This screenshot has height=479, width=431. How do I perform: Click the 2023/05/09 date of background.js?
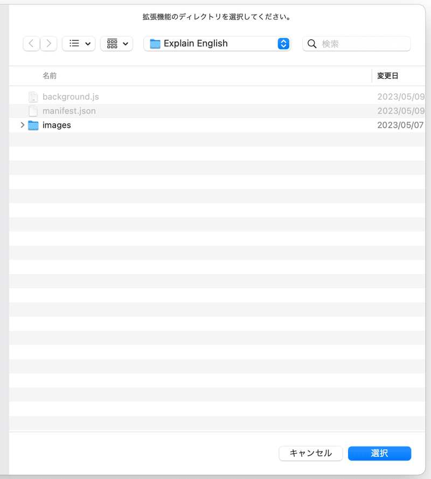click(x=401, y=96)
